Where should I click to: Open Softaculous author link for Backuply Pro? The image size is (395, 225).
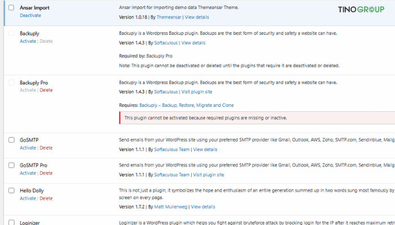166,92
